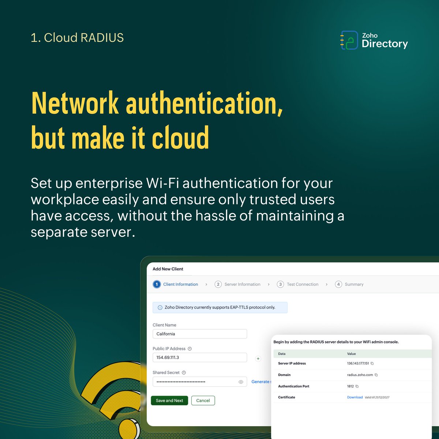
Task: Click the Generate link beside Shared Secret
Action: point(261,382)
